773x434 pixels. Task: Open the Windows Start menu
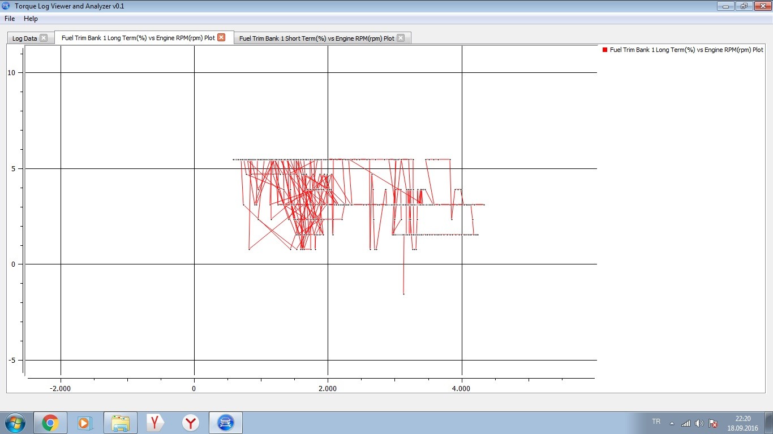coord(14,423)
